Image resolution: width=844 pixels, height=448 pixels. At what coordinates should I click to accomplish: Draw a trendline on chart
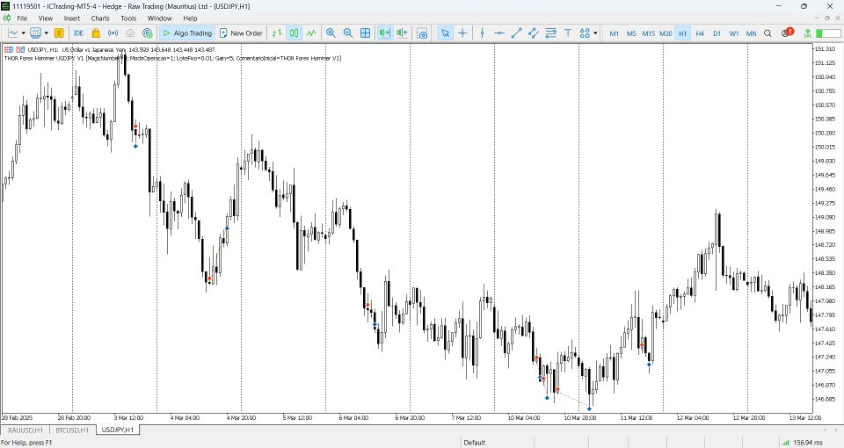(517, 33)
